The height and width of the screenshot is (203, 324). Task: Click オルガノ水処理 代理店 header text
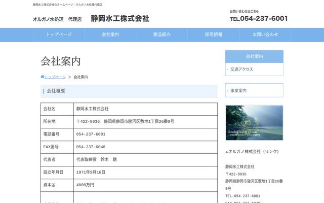click(x=57, y=19)
